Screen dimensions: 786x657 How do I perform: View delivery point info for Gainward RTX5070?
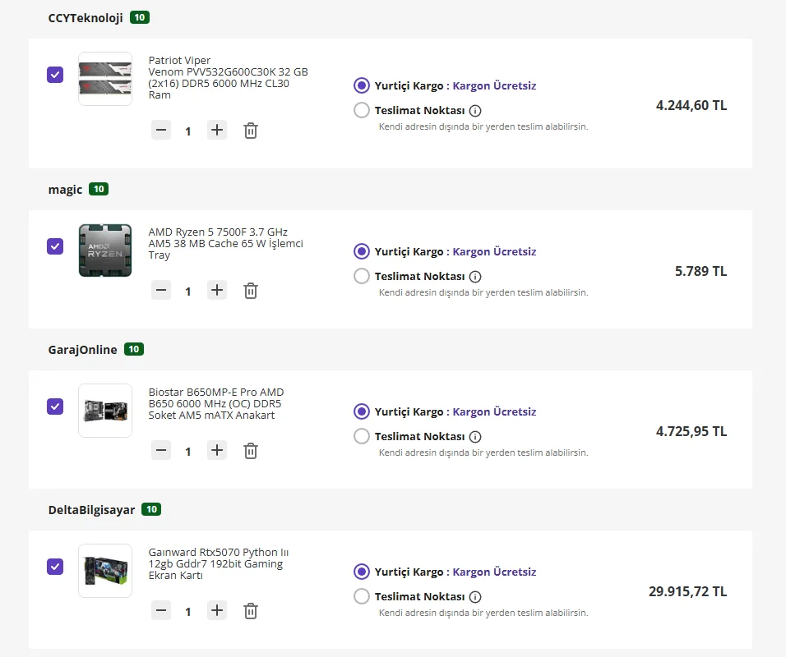[475, 597]
